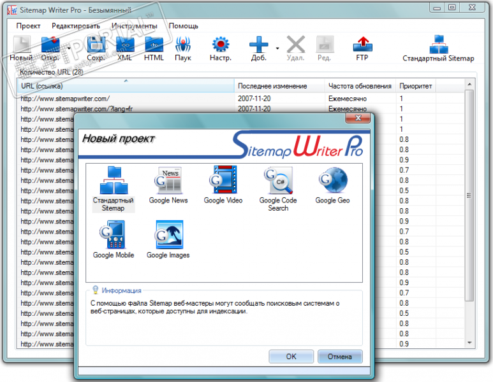Image resolution: width=493 pixels, height=382 pixels.
Task: Cancel the dialog with Отмена
Action: (340, 357)
